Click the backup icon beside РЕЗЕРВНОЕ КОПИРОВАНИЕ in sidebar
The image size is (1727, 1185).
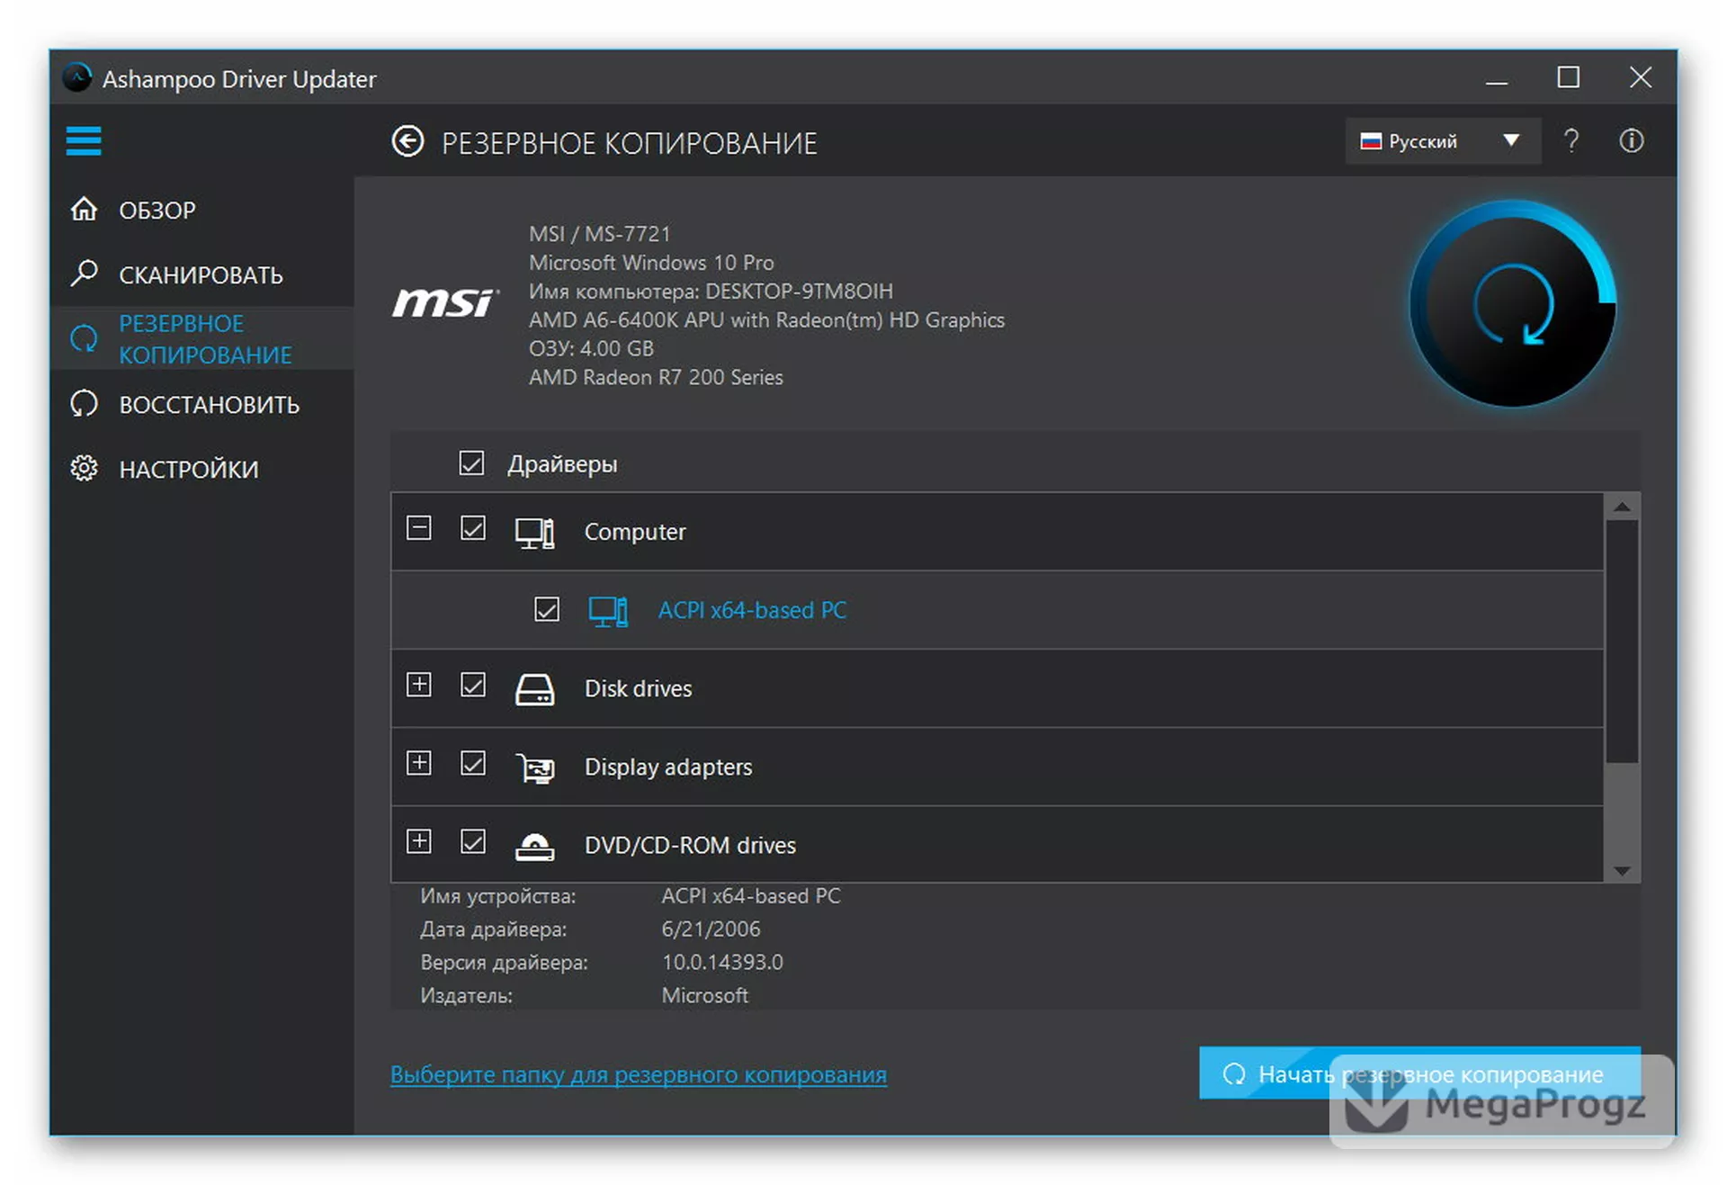(85, 338)
